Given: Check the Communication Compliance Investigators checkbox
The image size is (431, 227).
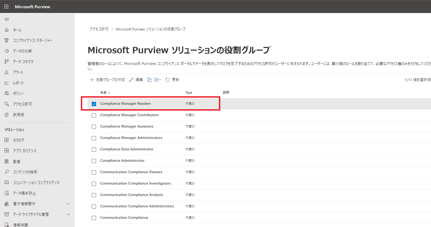Looking at the screenshot, I should 94,184.
